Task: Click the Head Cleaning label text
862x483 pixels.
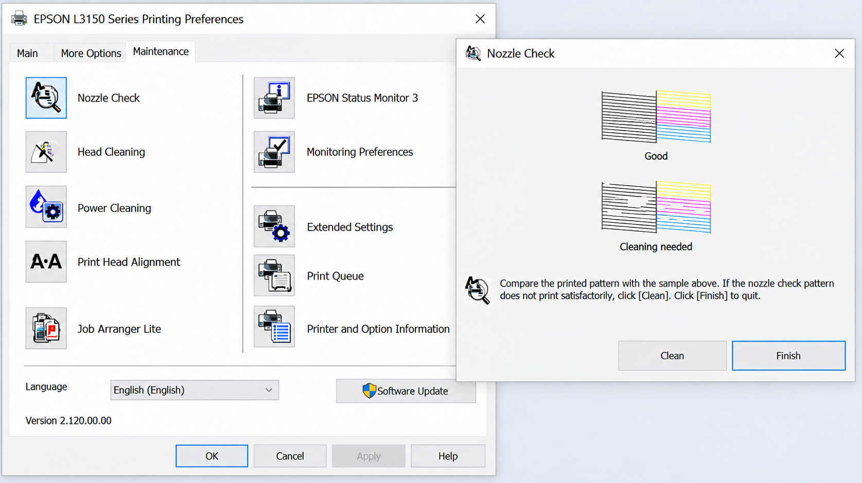Action: pyautogui.click(x=111, y=152)
